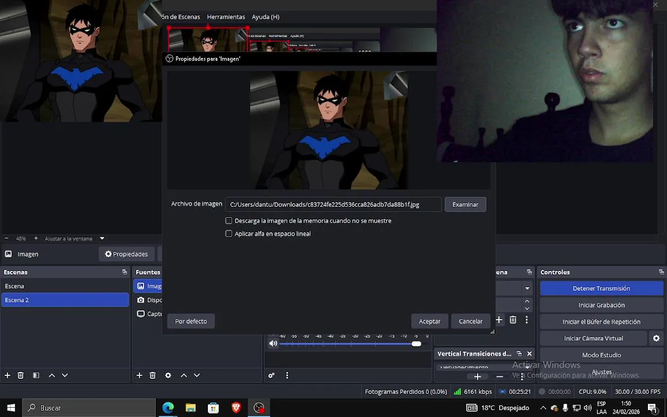The height and width of the screenshot is (417, 667).
Task: Dismiss the properties dialog with Cancelar
Action: pyautogui.click(x=471, y=321)
